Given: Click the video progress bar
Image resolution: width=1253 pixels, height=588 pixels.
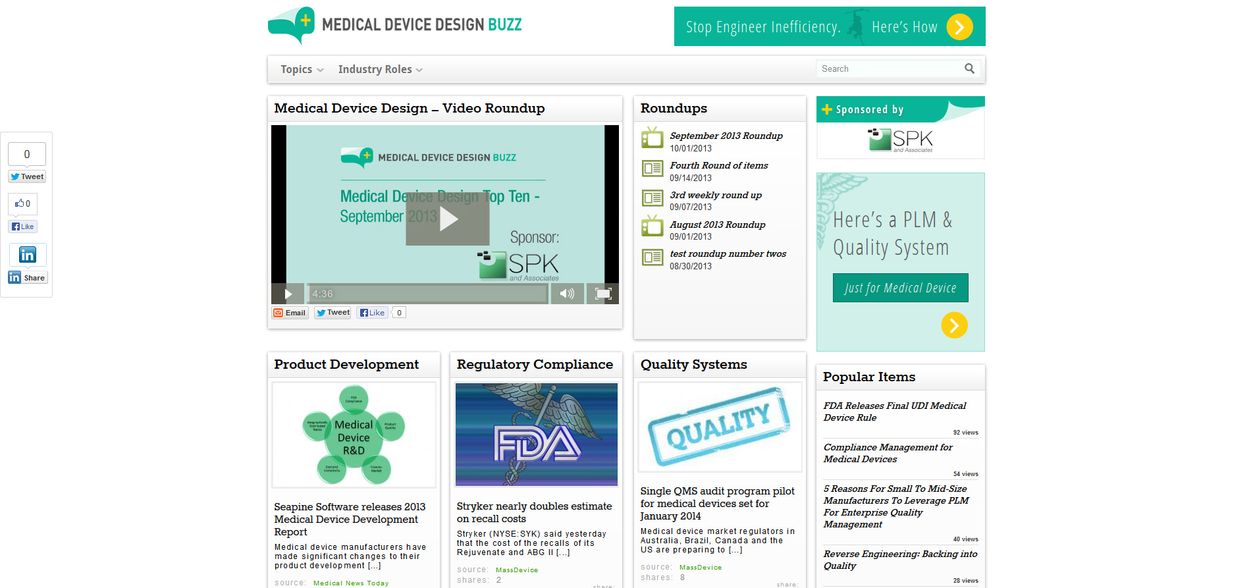Looking at the screenshot, I should [428, 294].
